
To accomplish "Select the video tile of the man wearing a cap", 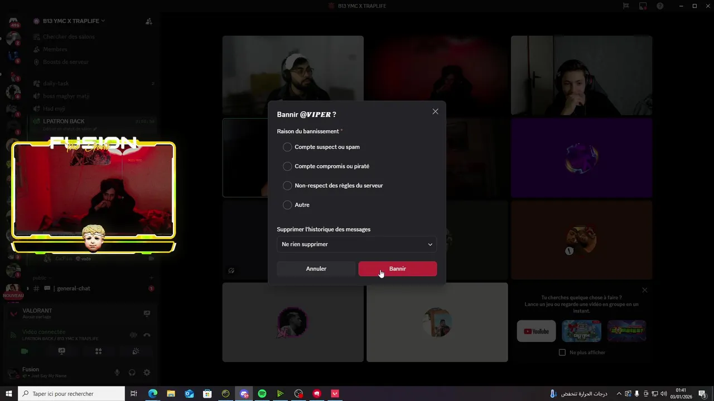I will [293, 76].
